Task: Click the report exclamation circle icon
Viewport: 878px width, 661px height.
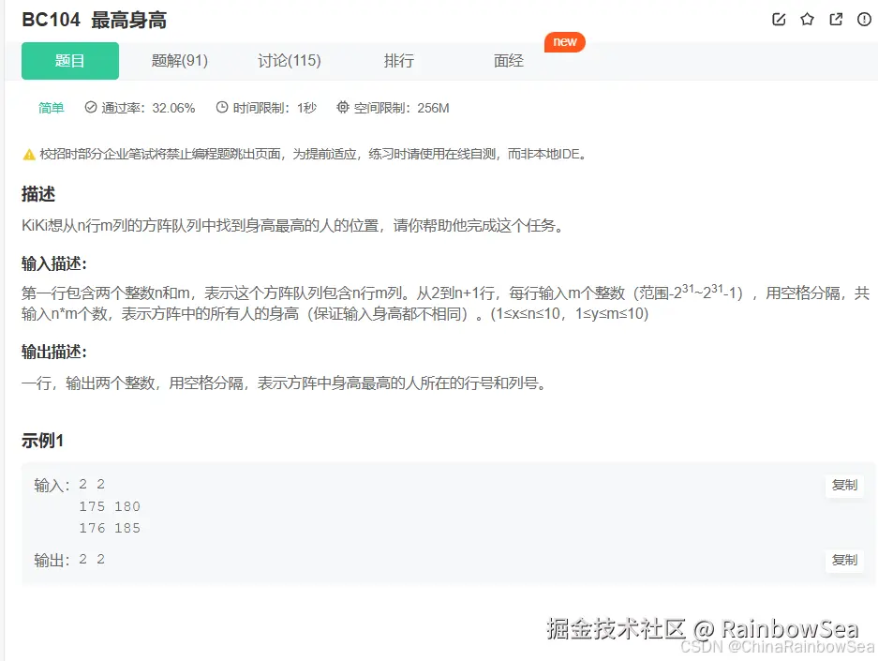Action: [x=863, y=19]
